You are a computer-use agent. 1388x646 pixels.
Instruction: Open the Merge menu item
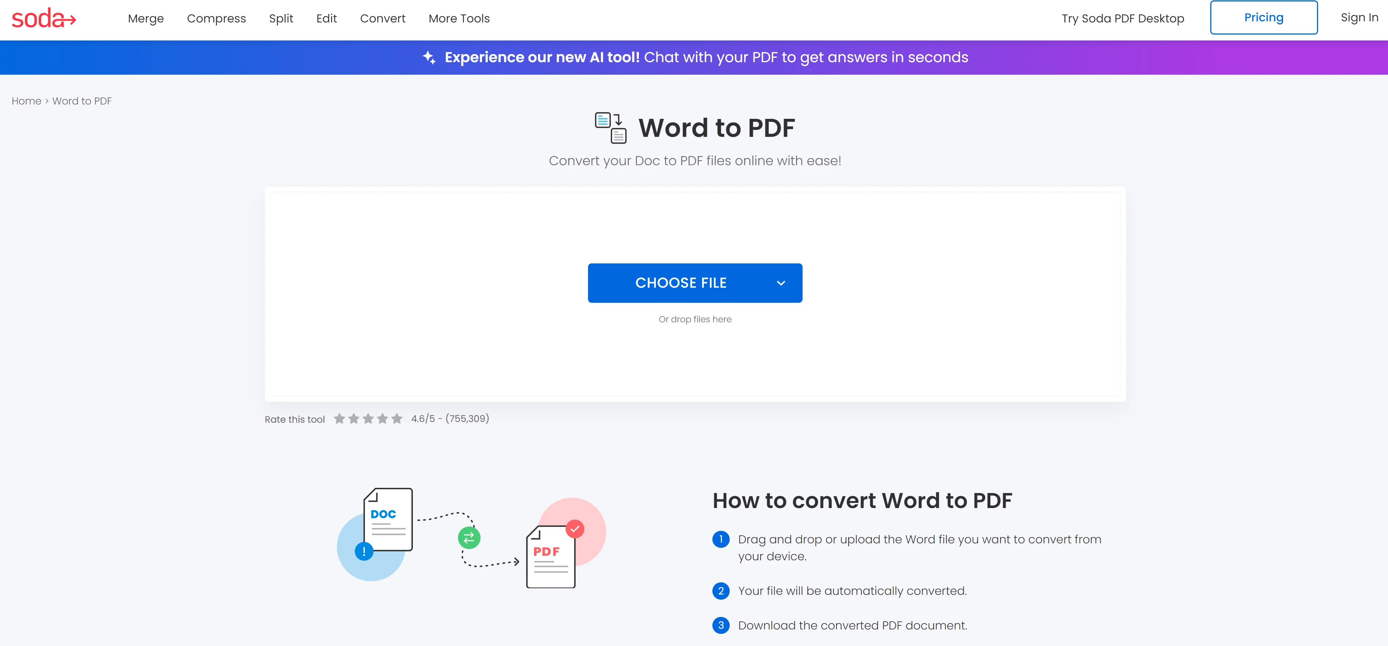(x=146, y=18)
